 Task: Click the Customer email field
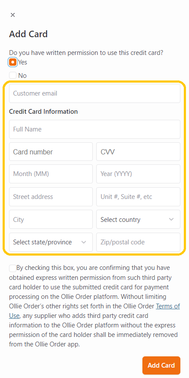tap(94, 93)
